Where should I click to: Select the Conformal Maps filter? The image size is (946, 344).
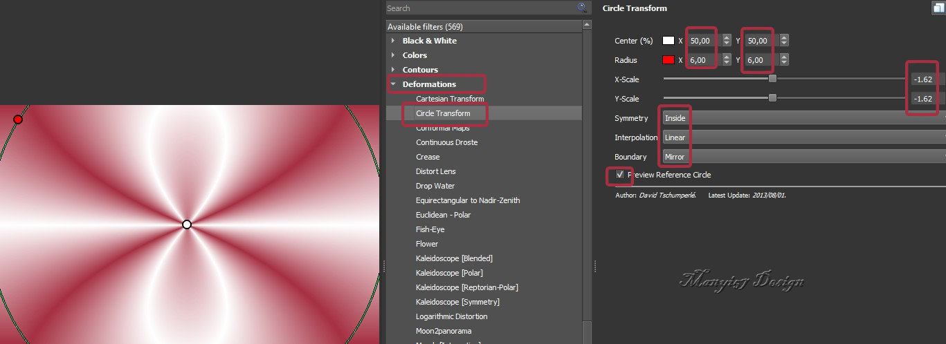442,128
